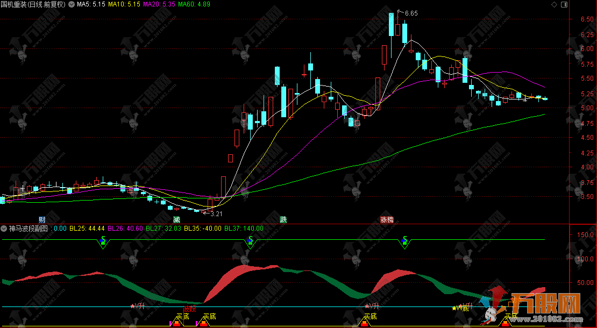Click the leftmost S sell signal marker
The image size is (597, 328).
pyautogui.click(x=103, y=239)
